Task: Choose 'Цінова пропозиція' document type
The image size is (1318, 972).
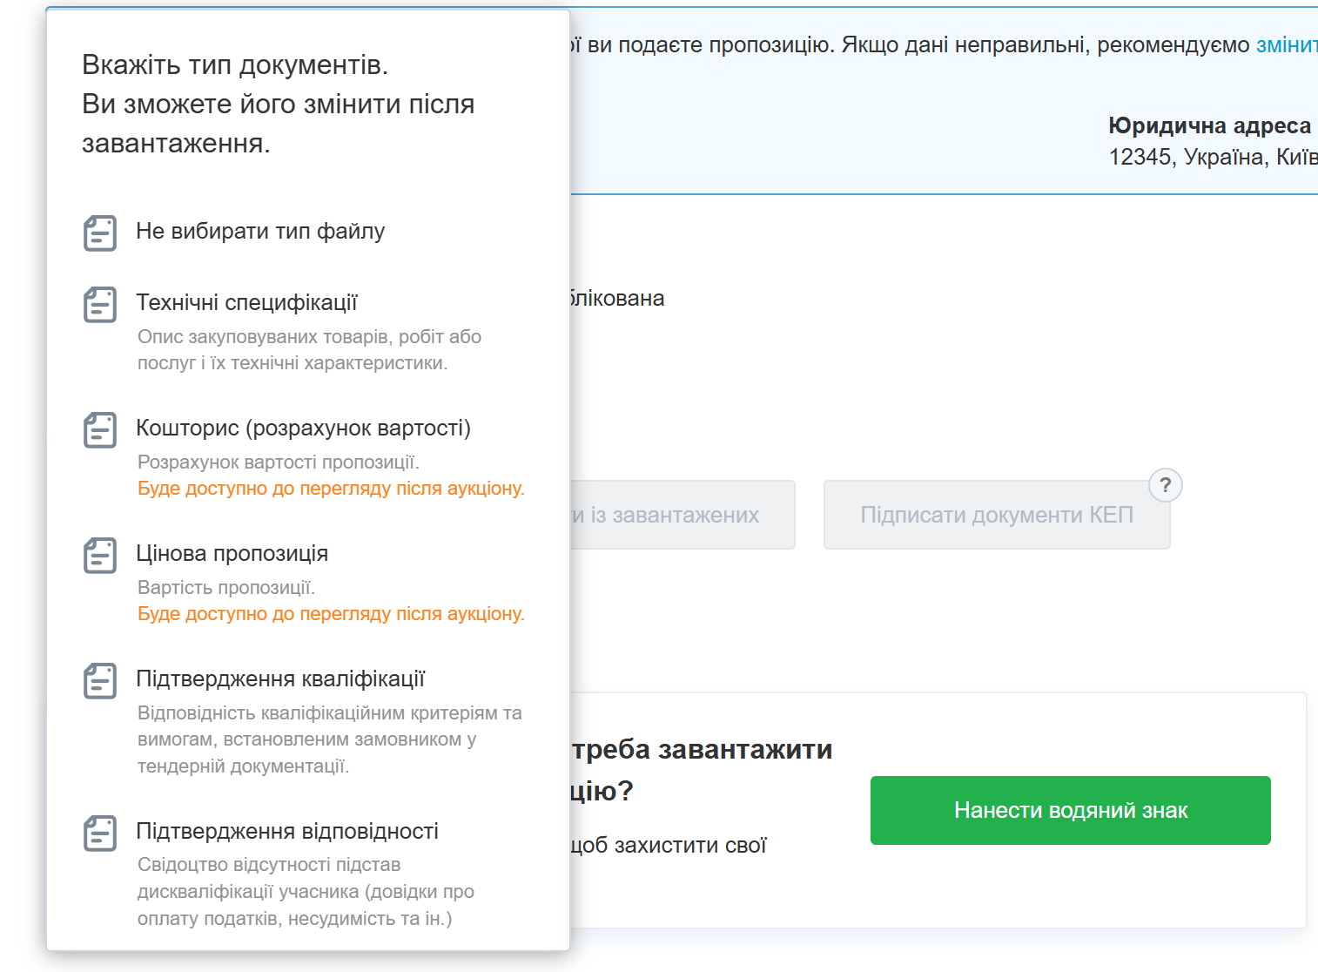Action: (x=232, y=554)
